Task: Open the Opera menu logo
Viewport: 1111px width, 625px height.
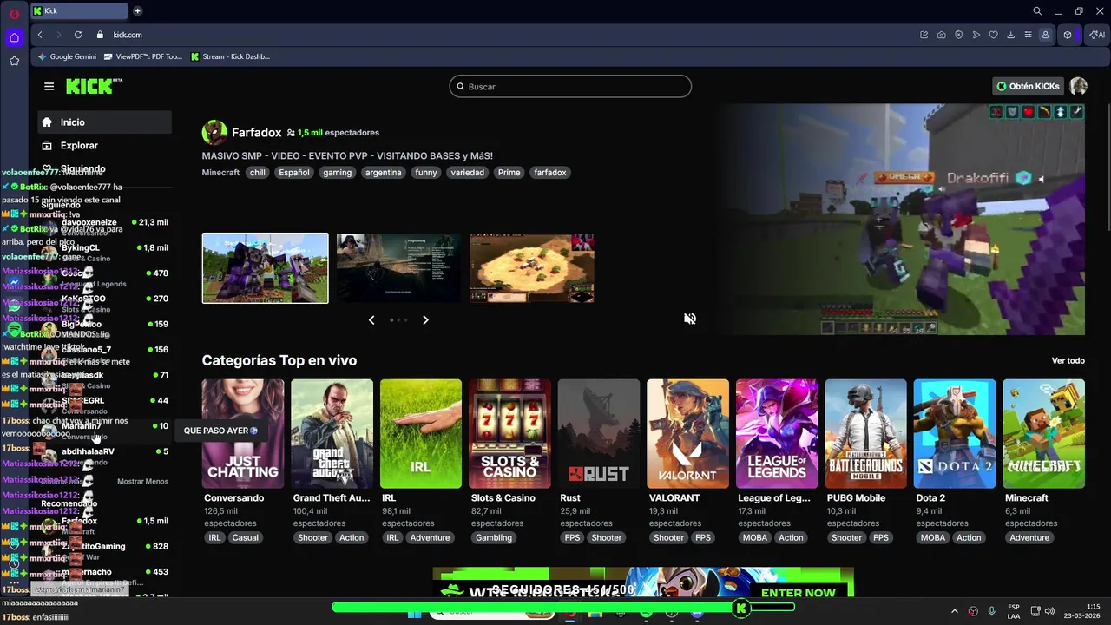Action: [14, 14]
